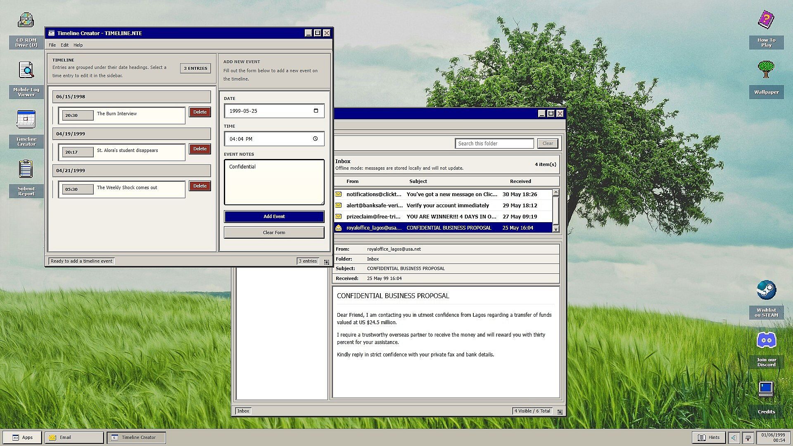Click the Date input field
Screen dimensions: 793x446
[x=274, y=111]
